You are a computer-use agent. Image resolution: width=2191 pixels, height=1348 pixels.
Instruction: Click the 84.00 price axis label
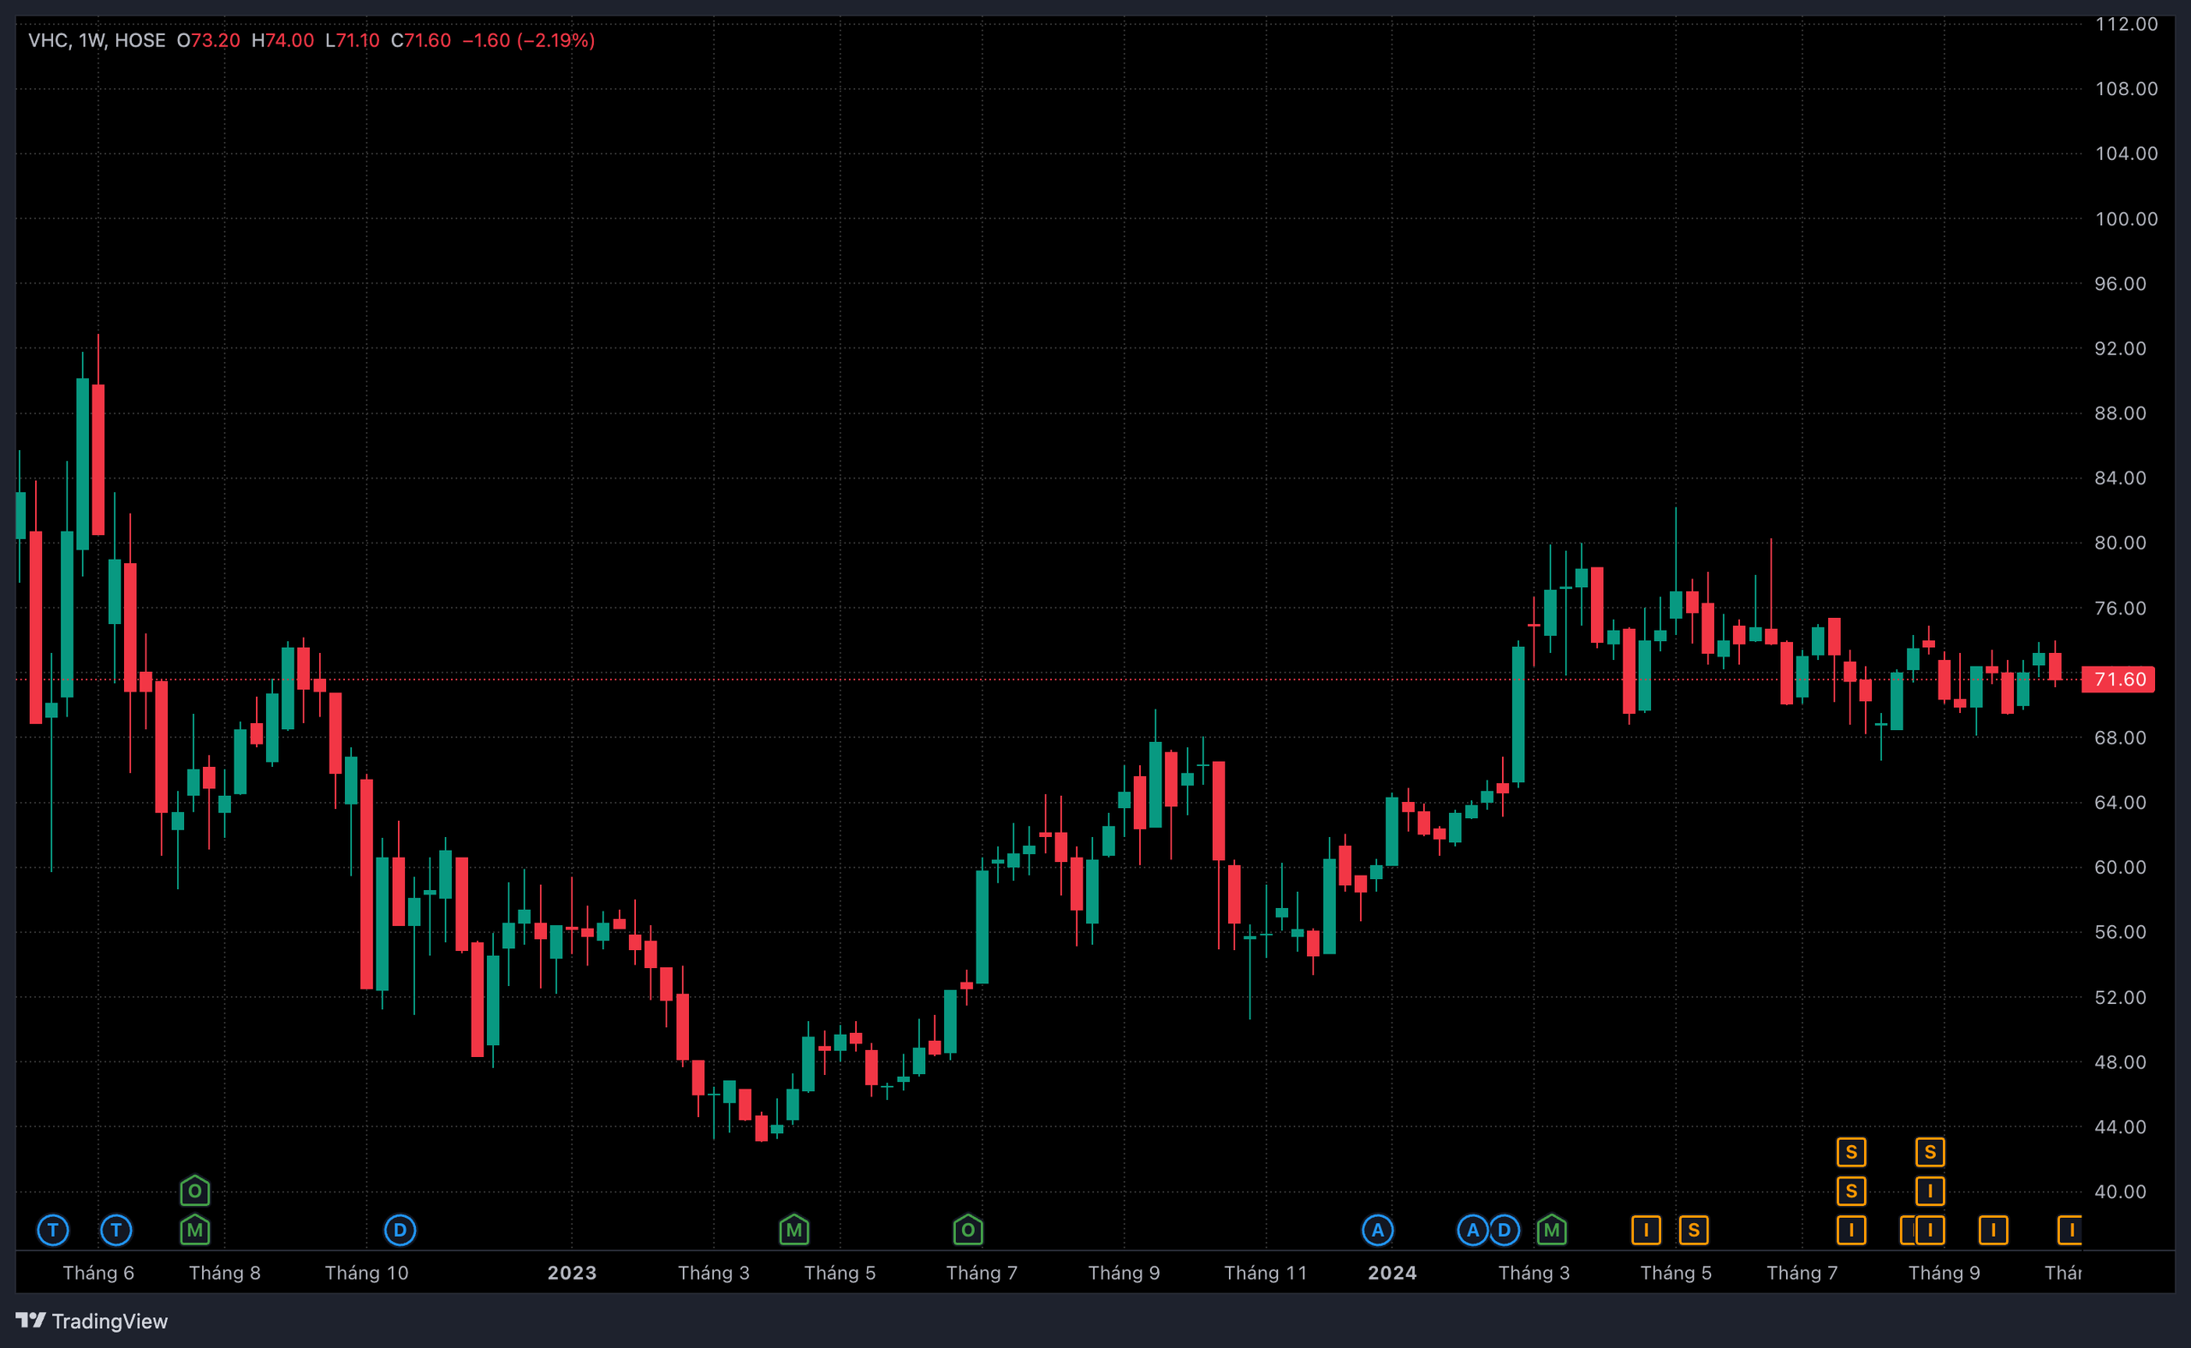pos(2121,478)
